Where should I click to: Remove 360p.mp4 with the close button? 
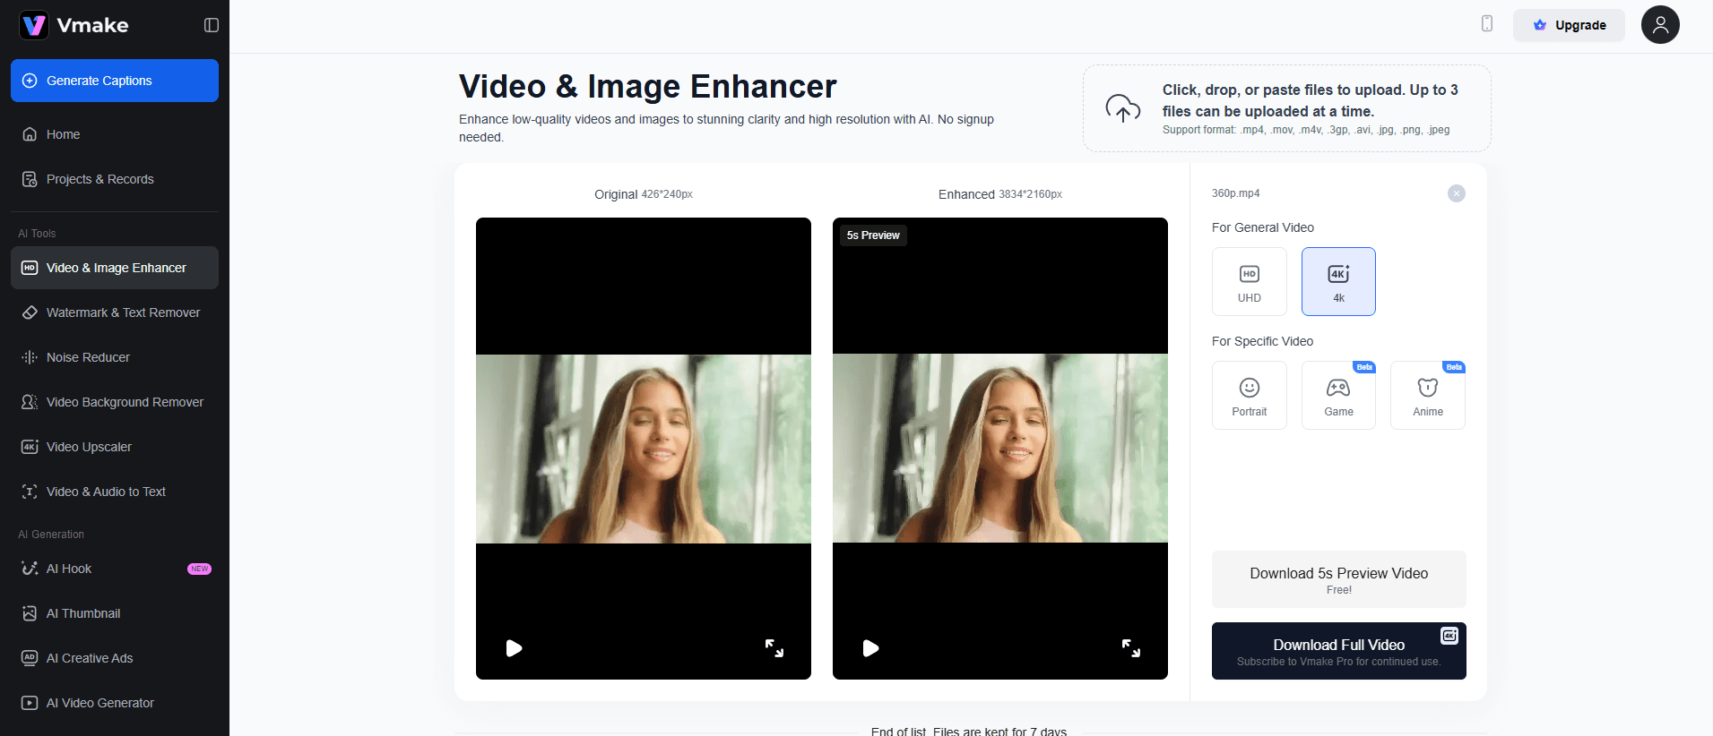(1457, 193)
